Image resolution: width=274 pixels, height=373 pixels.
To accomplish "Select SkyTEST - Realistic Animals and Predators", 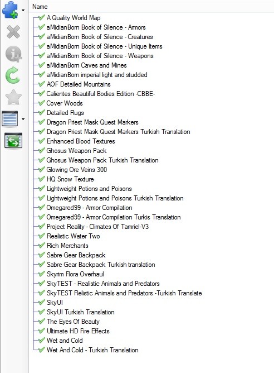I will pos(103,284).
